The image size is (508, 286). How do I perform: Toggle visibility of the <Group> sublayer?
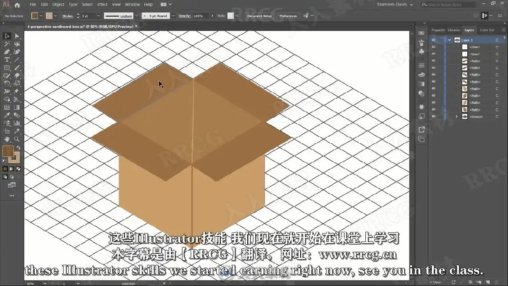433,117
